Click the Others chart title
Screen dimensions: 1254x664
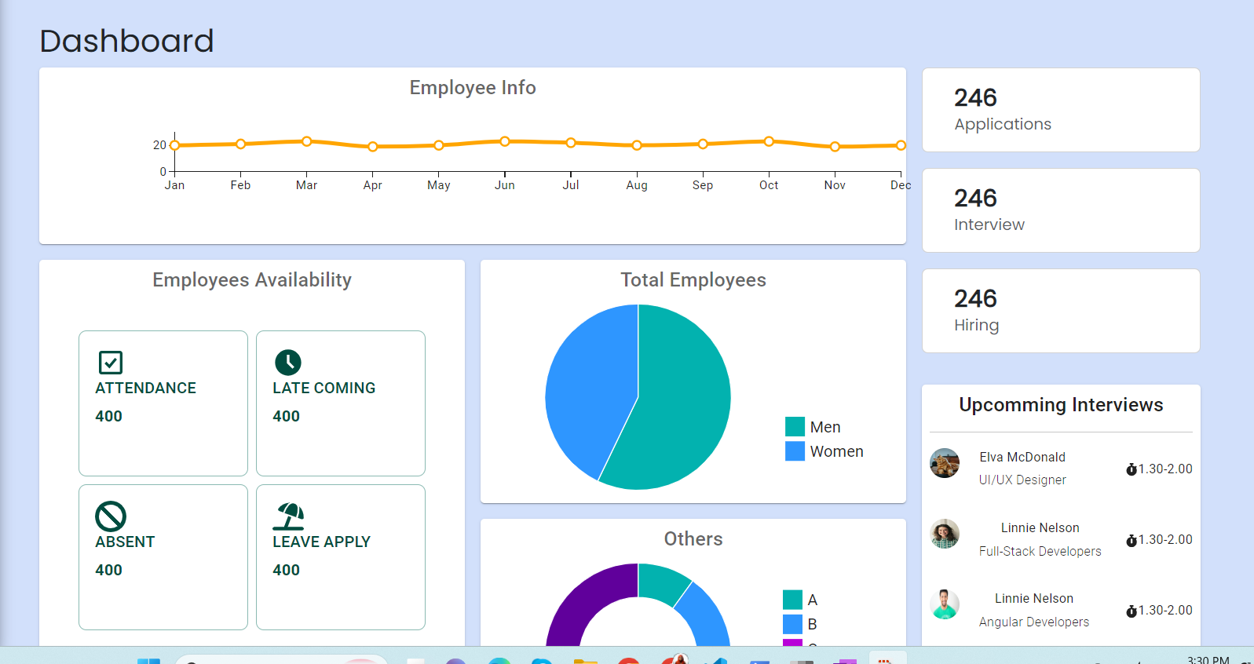(x=693, y=539)
